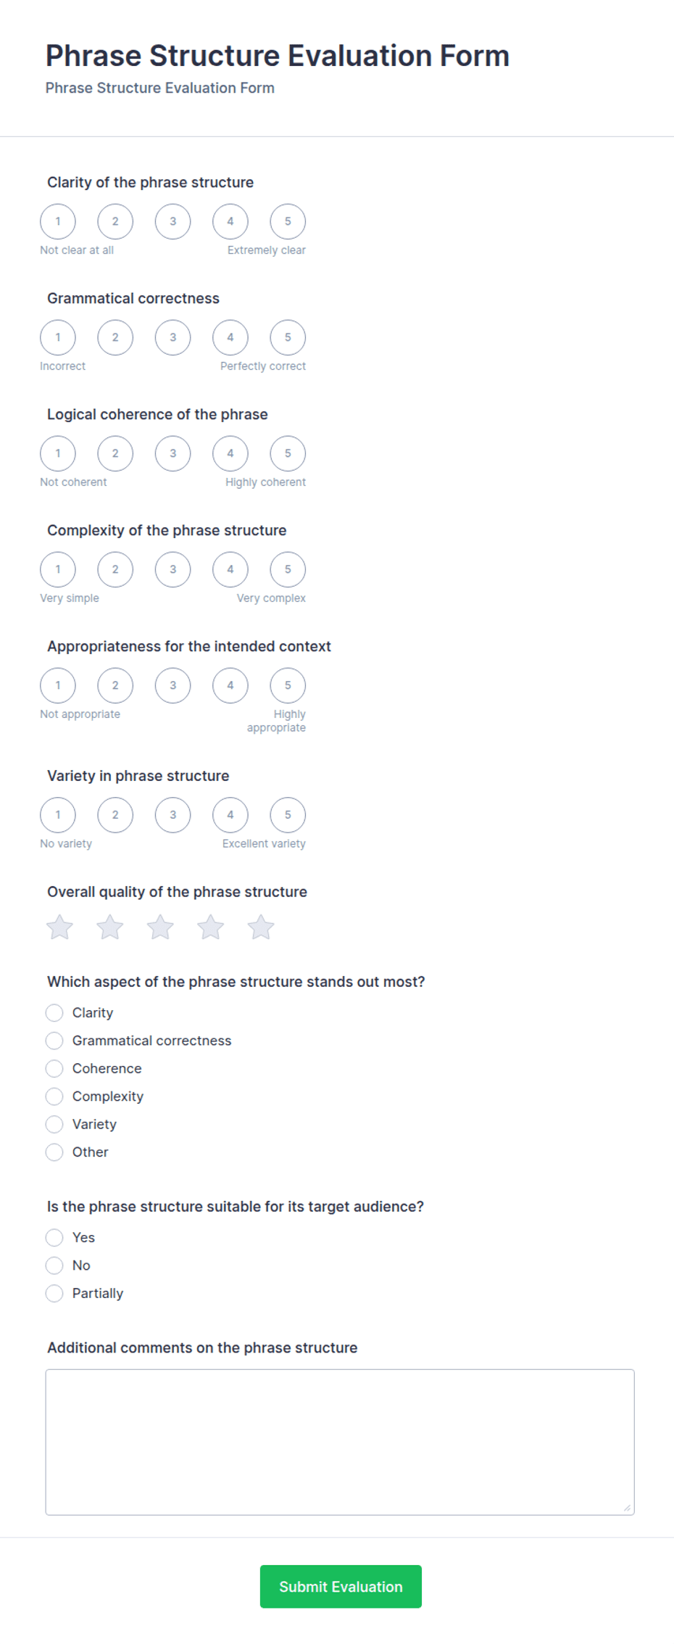
Task: Rate grammatical correctness as 4
Action: pyautogui.click(x=230, y=337)
